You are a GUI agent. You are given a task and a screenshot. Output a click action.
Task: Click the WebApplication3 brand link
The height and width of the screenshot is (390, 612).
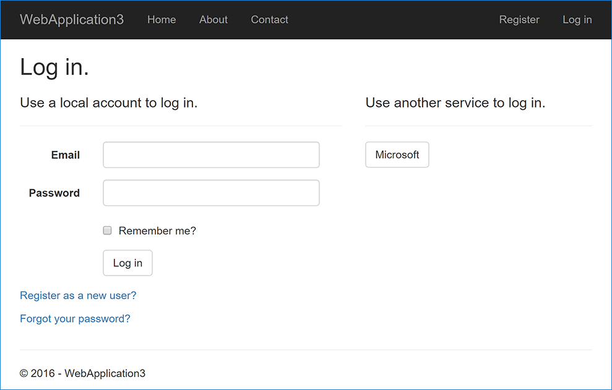tap(71, 19)
